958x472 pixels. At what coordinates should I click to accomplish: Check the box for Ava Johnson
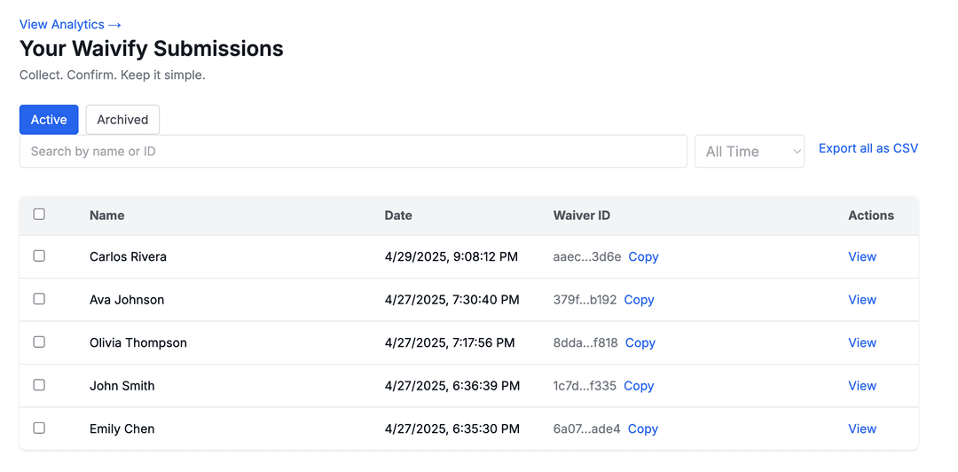(x=39, y=299)
